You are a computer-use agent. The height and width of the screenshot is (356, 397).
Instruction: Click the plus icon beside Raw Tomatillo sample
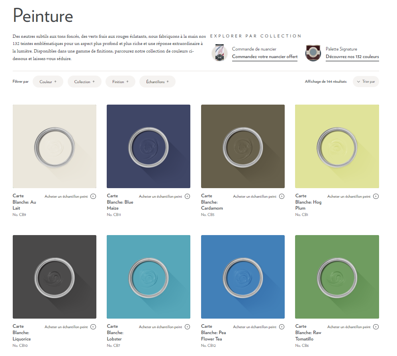(x=376, y=327)
